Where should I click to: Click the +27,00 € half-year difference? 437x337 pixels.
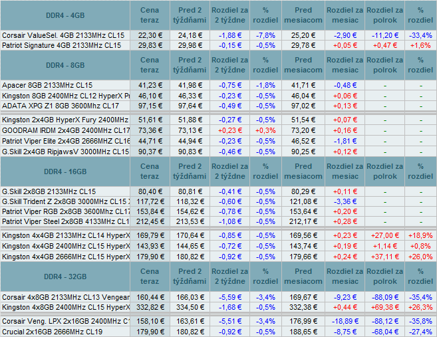pyautogui.click(x=385, y=235)
